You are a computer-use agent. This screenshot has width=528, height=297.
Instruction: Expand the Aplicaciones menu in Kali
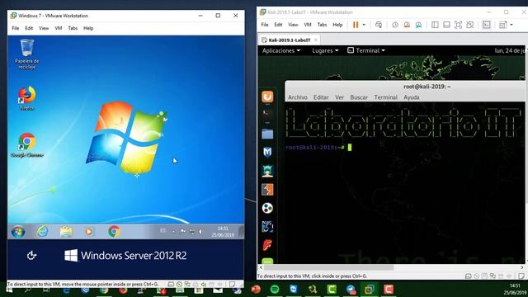pos(281,50)
